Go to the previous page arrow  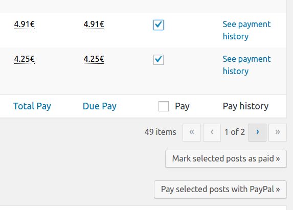212,132
